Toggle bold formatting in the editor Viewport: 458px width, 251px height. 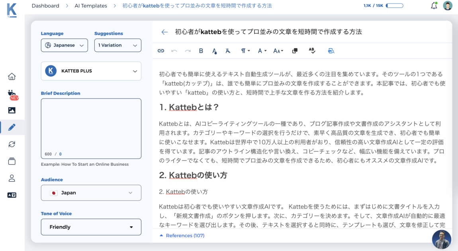pos(201,51)
